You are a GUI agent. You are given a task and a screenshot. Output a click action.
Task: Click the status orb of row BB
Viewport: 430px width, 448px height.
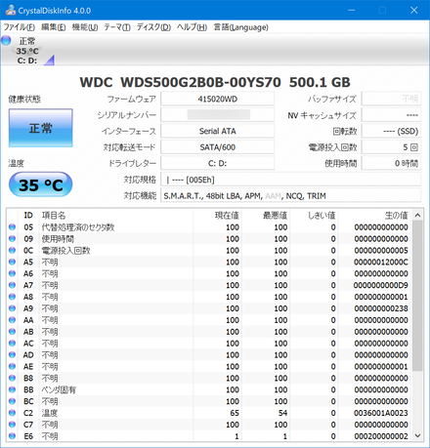pos(13,389)
